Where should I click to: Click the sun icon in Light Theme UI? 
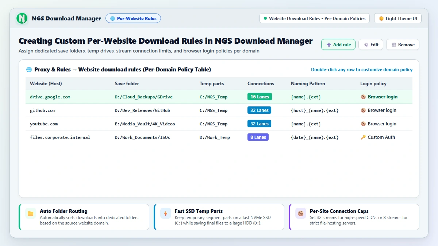[381, 18]
